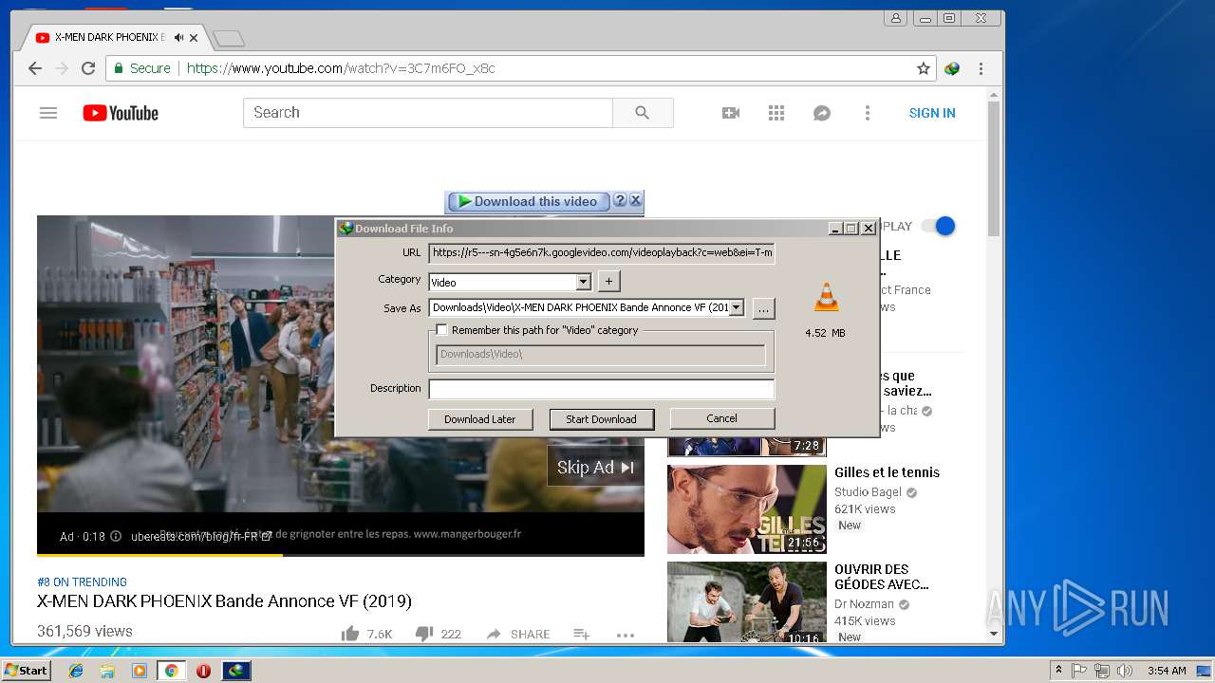Viewport: 1215px width, 683px height.
Task: Open the Windows Start menu
Action: 26,671
